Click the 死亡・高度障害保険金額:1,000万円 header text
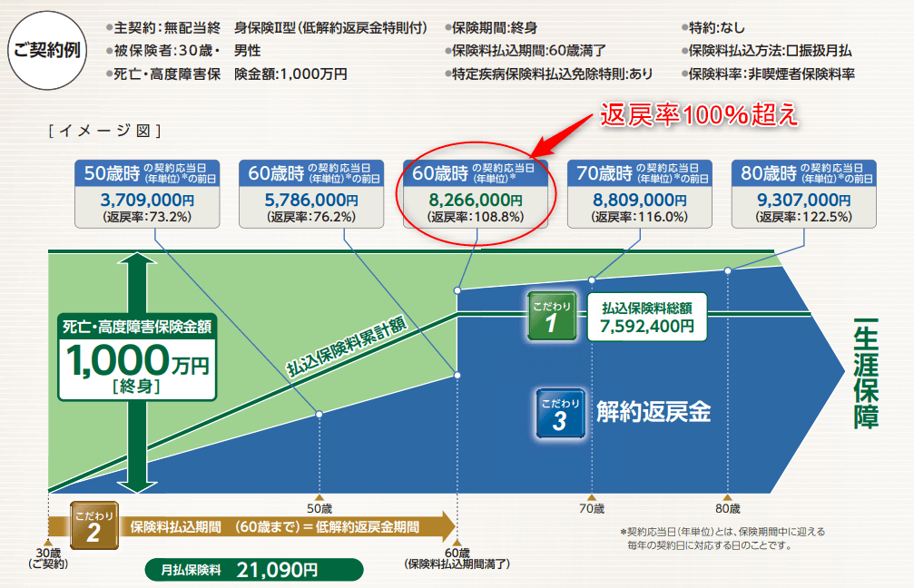Image resolution: width=914 pixels, height=588 pixels. [x=227, y=74]
